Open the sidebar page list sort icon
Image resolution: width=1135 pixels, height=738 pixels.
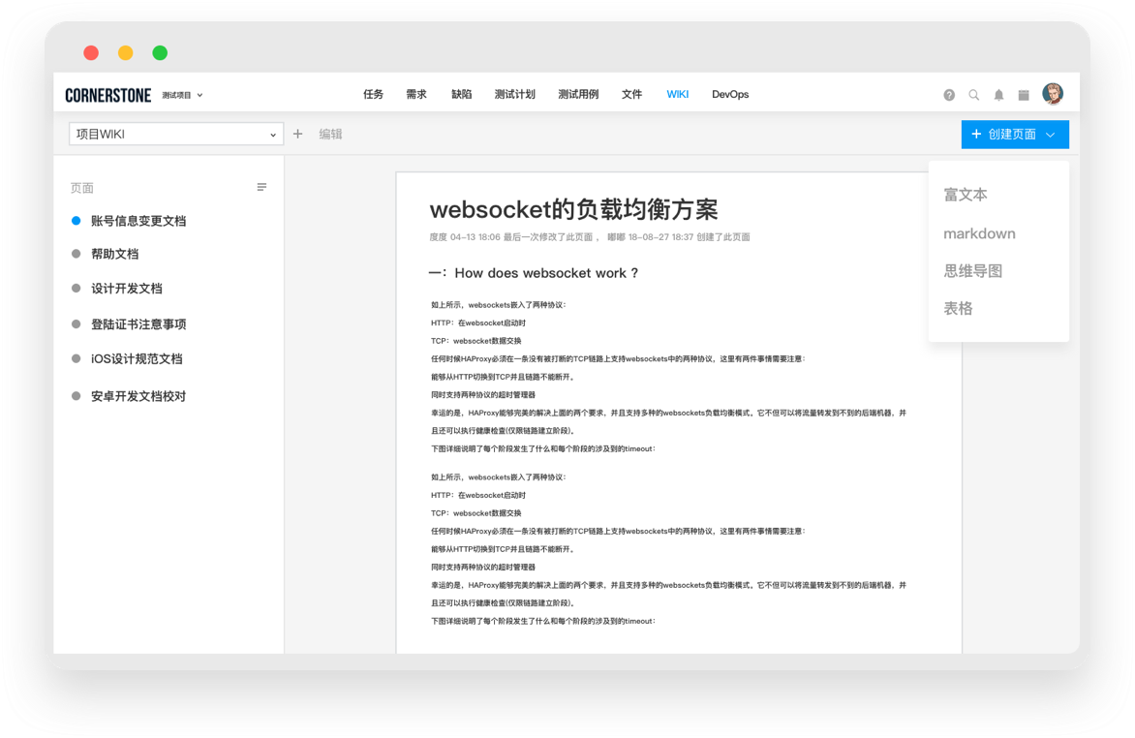pyautogui.click(x=261, y=187)
